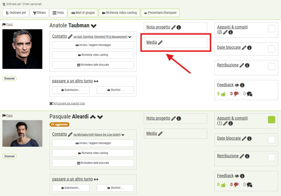The width and height of the screenshot is (281, 196).
Task: Click thumbs-down feedback icon for Pasquale Aleardi
Action: tap(236, 185)
